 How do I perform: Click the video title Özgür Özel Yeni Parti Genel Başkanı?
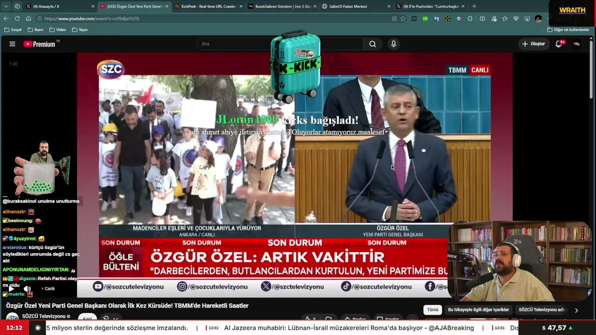click(127, 306)
